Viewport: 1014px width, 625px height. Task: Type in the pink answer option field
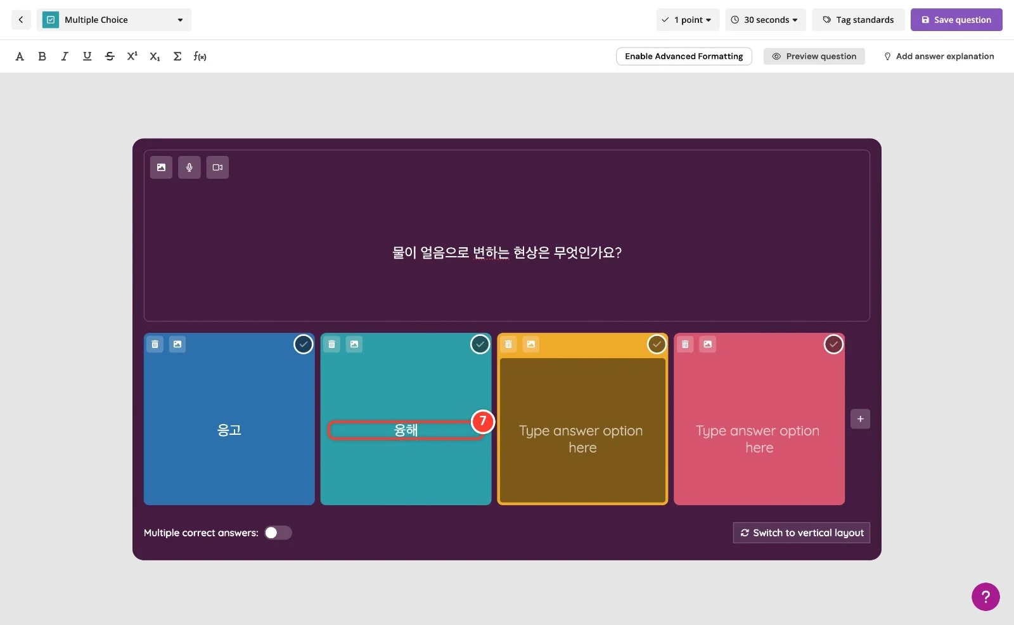(759, 439)
